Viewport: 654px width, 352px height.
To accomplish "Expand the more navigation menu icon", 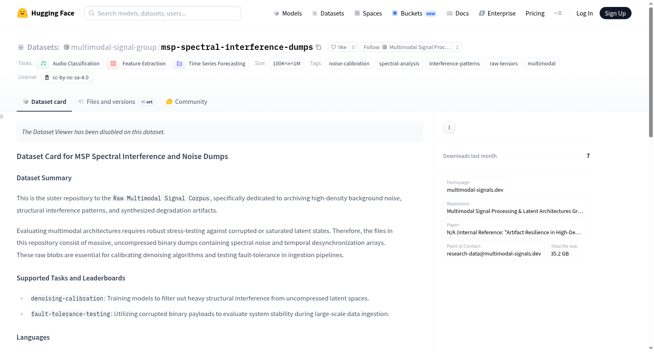I will 558,13.
